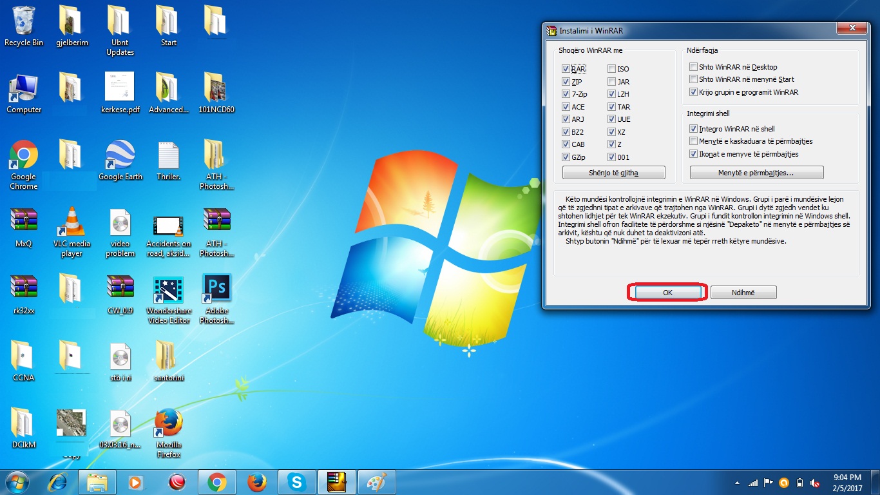Uncheck the RAR association checkbox
This screenshot has height=495, width=880.
[566, 68]
